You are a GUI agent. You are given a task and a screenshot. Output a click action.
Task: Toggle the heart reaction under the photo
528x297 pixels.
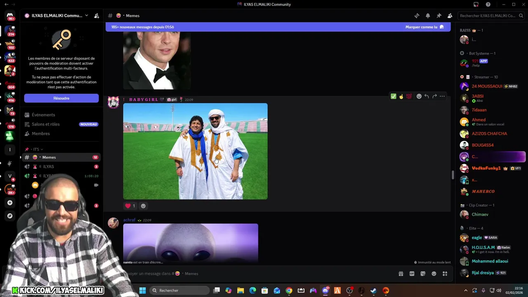pos(130,206)
